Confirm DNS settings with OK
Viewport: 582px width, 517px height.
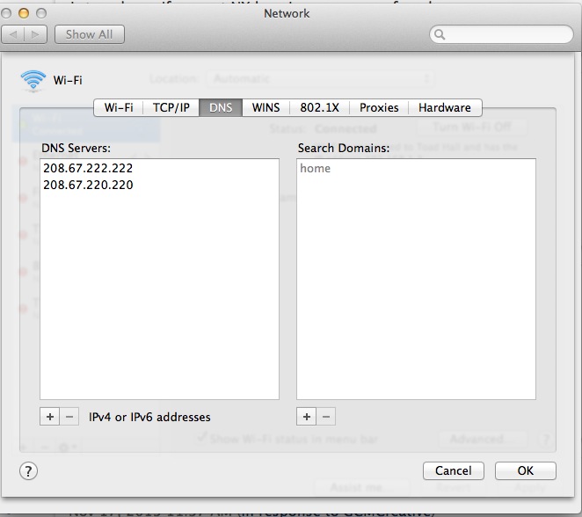point(525,470)
